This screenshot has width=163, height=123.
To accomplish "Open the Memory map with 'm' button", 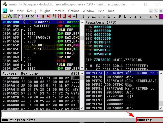I will pyautogui.click(x=94, y=16).
